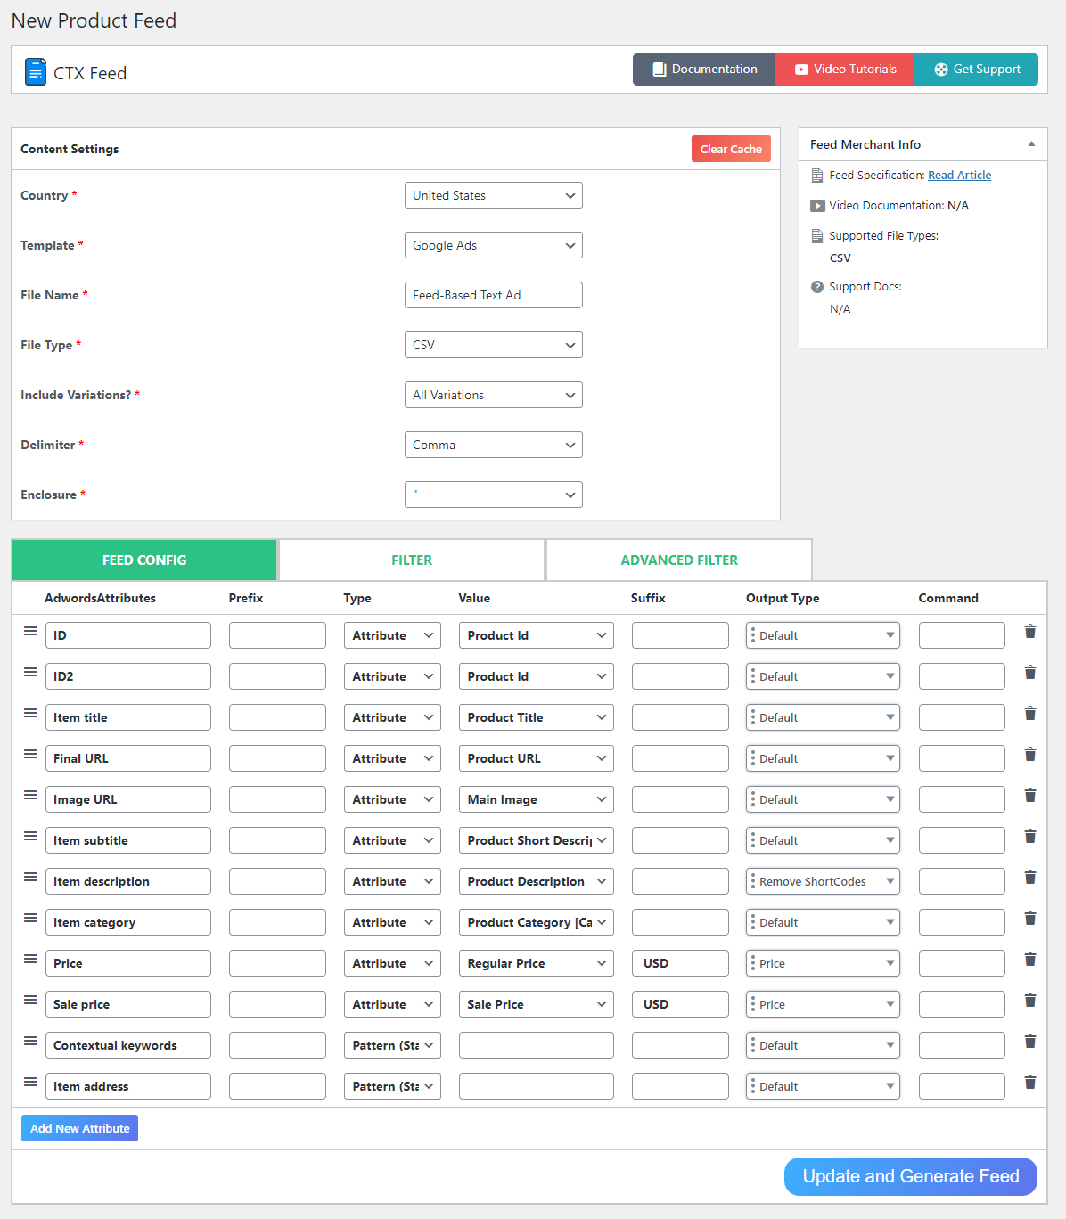Viewport: 1066px width, 1219px height.
Task: Open the Delimiter dropdown set to Comma
Action: pyautogui.click(x=494, y=445)
